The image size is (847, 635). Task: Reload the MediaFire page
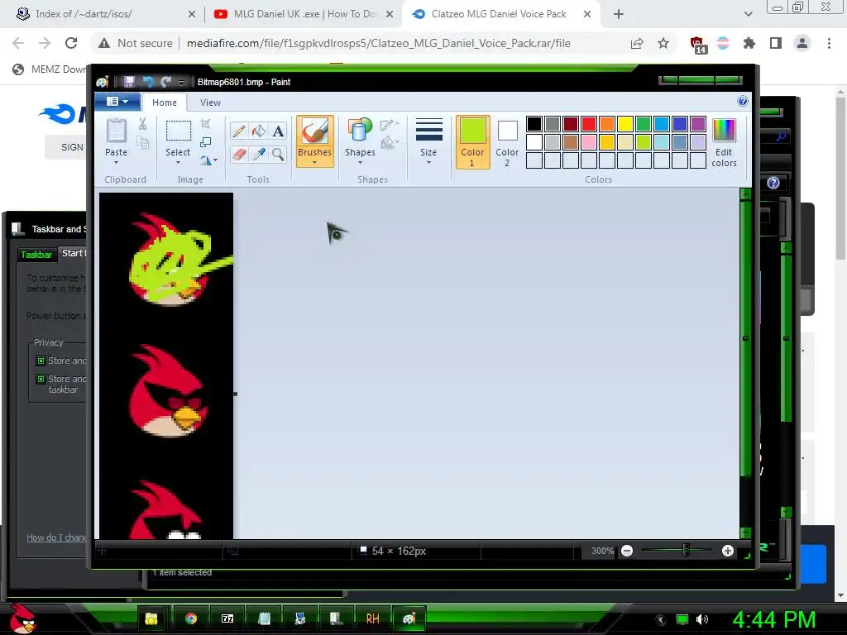71,43
